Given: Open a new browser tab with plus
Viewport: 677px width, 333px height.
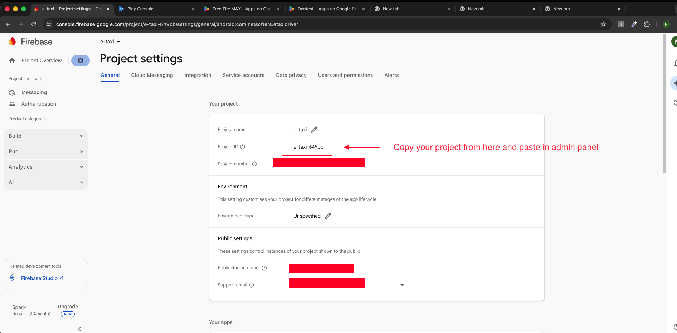Looking at the screenshot, I should pyautogui.click(x=632, y=9).
